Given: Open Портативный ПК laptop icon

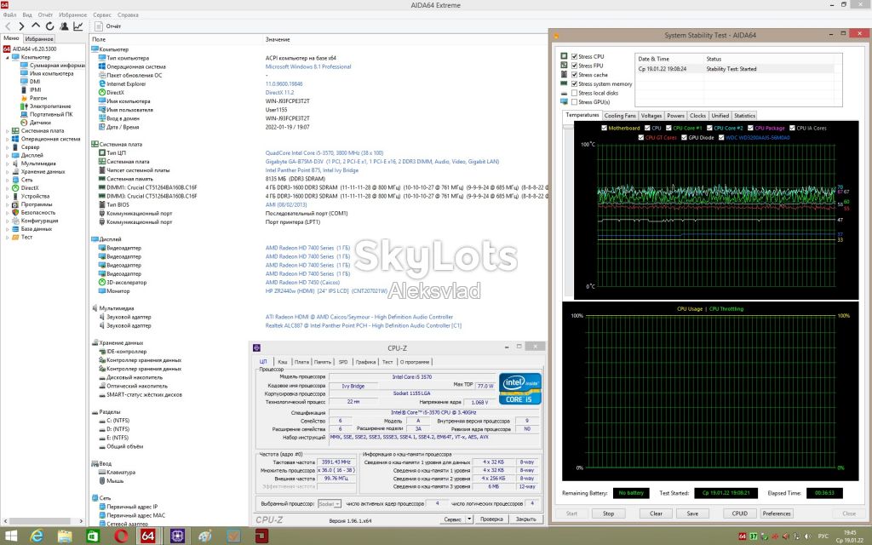Looking at the screenshot, I should coord(24,114).
